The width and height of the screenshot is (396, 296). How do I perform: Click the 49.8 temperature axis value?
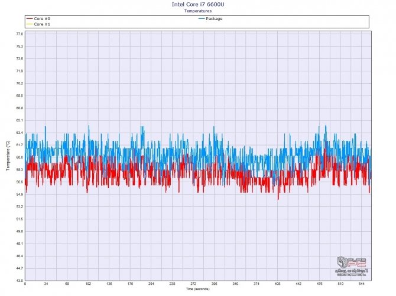(20, 232)
